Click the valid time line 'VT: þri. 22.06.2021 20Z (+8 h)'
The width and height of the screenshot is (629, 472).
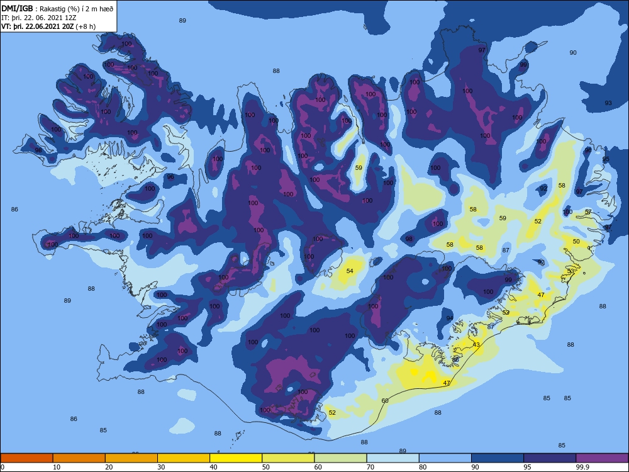pyautogui.click(x=48, y=26)
